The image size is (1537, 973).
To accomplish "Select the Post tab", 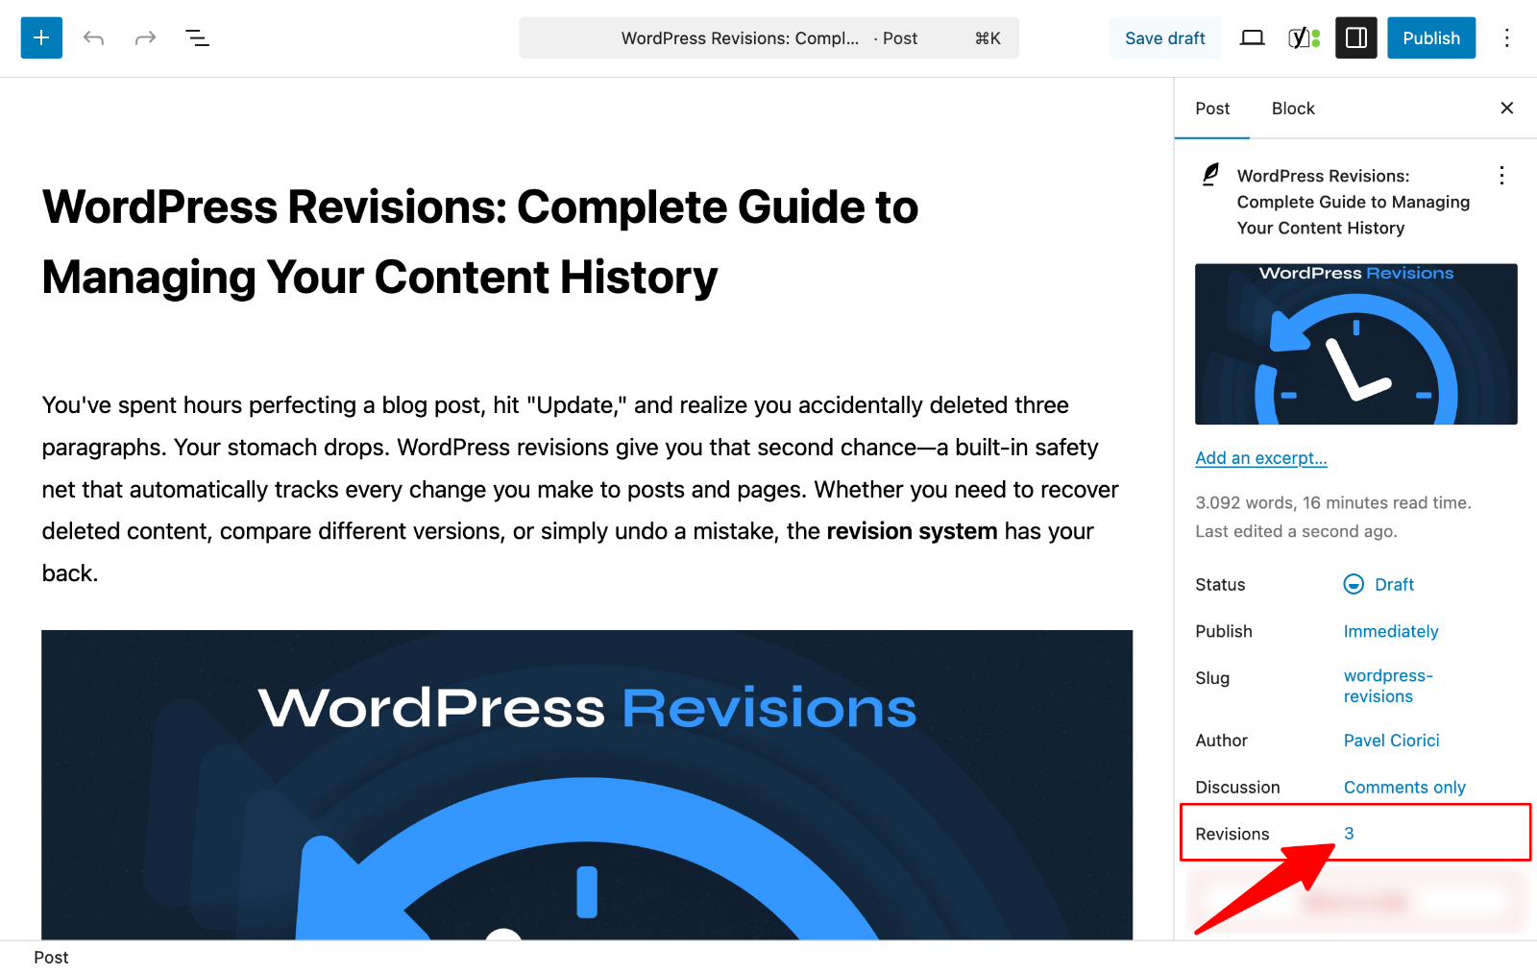I will (1211, 108).
